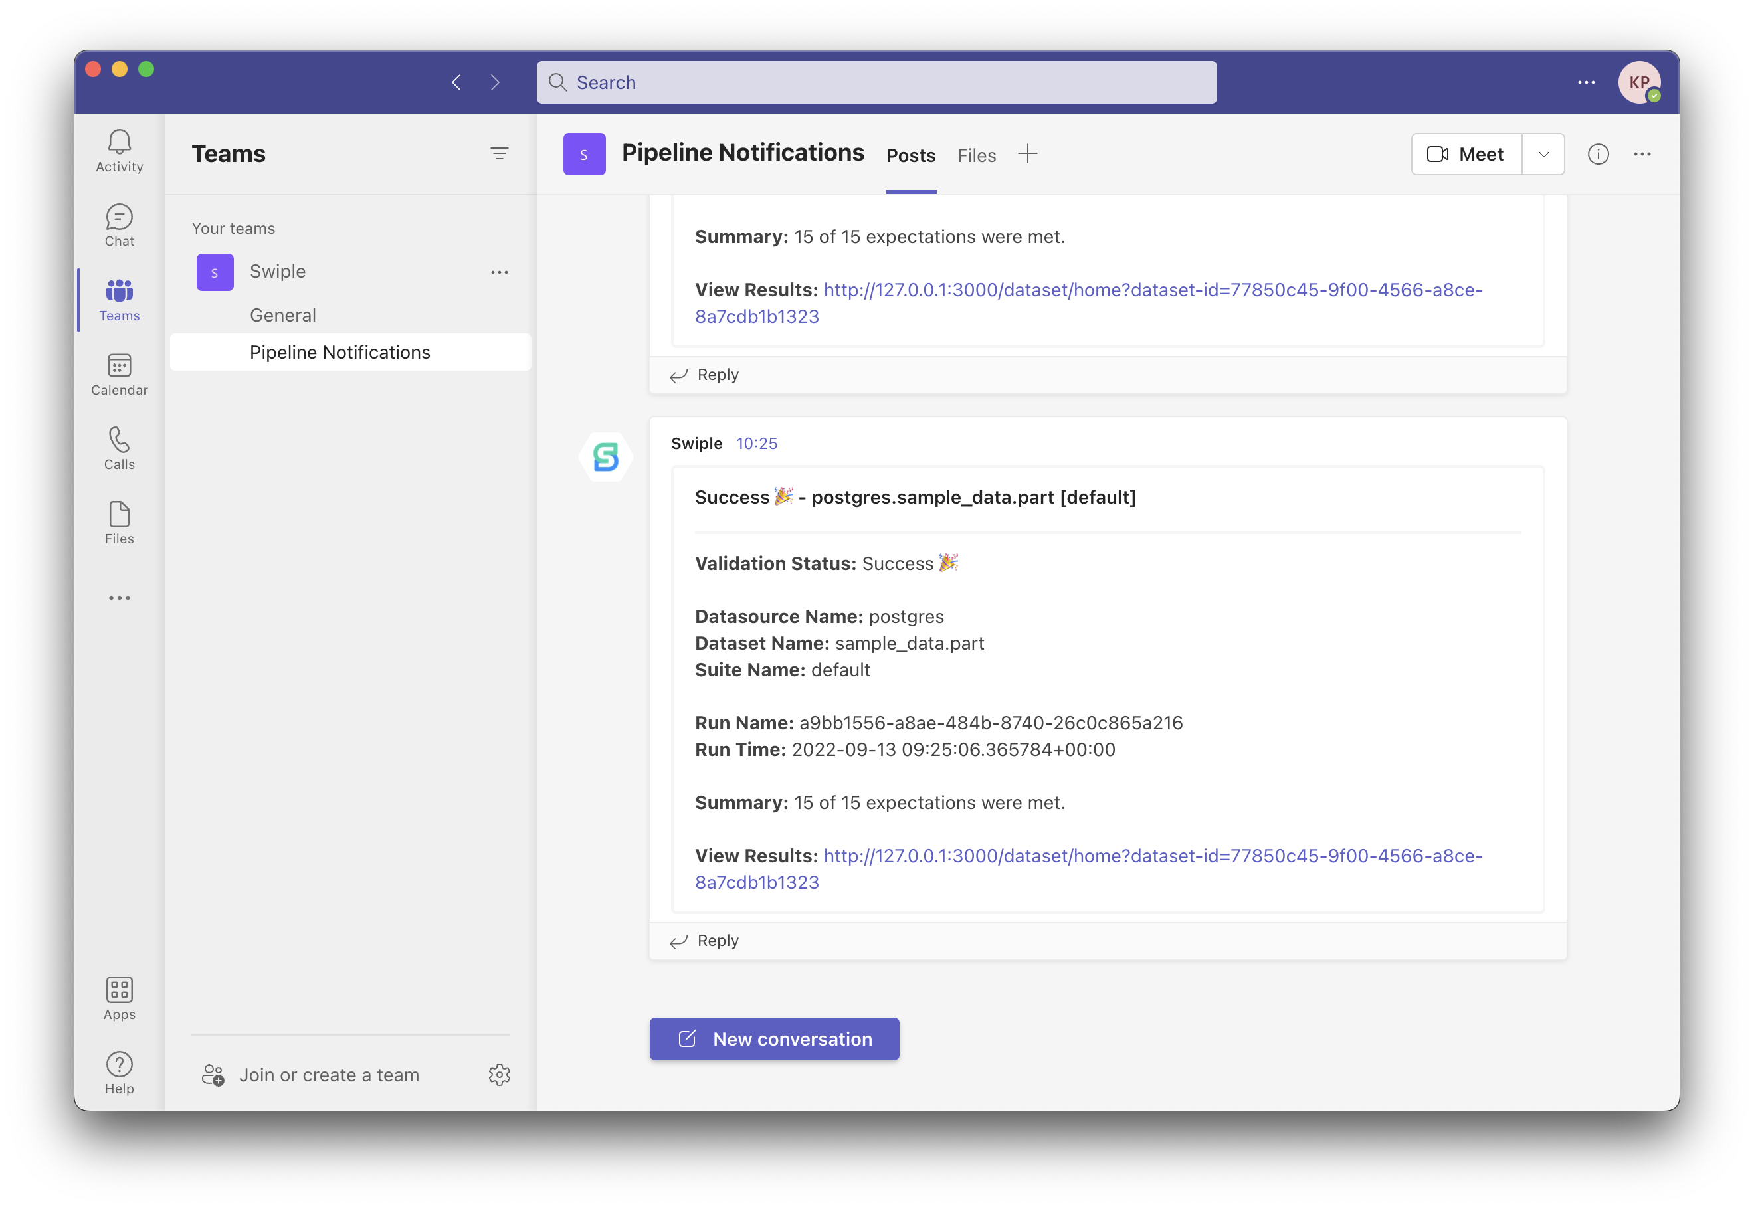This screenshot has height=1209, width=1754.
Task: Click New conversation button
Action: click(x=775, y=1038)
